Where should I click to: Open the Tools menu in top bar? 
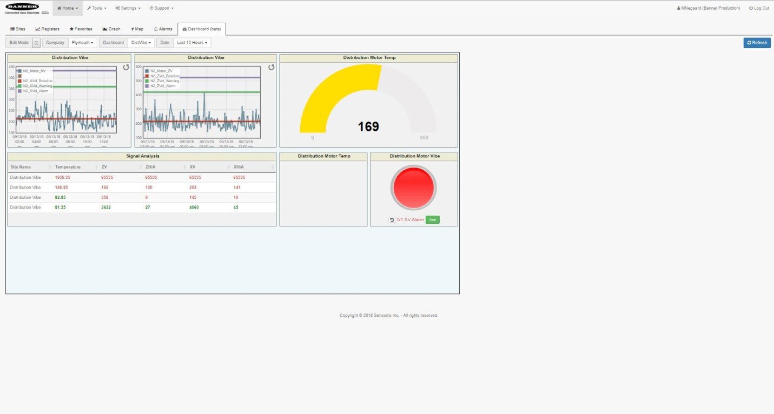click(97, 8)
